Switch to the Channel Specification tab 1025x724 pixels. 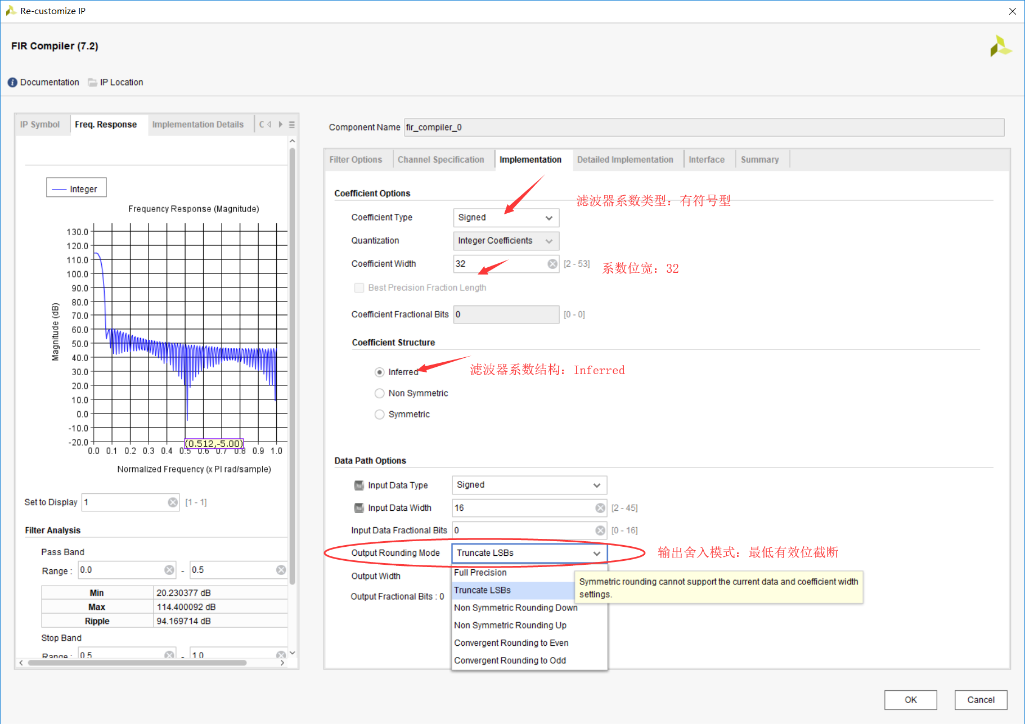click(x=441, y=160)
